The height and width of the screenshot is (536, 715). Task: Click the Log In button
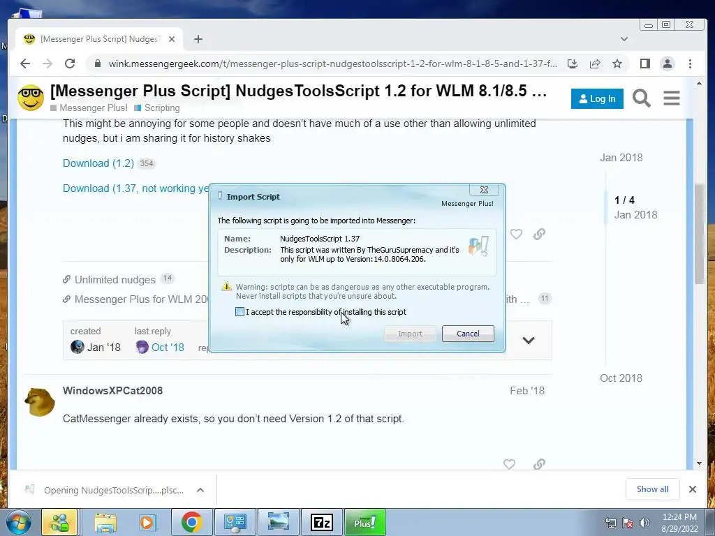pos(597,99)
